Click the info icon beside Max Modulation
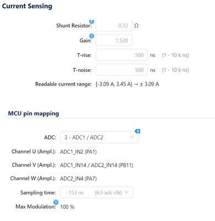 [56, 202]
